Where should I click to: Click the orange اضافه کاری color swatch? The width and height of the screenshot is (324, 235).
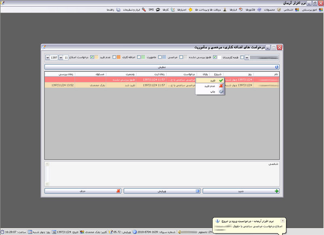[x=118, y=57]
